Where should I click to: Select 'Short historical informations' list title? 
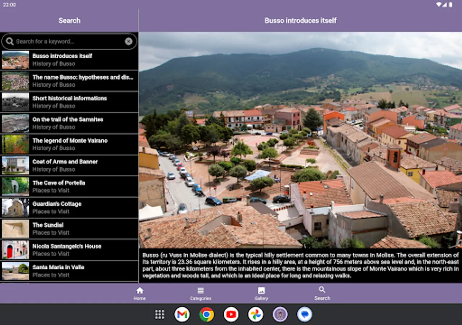70,98
